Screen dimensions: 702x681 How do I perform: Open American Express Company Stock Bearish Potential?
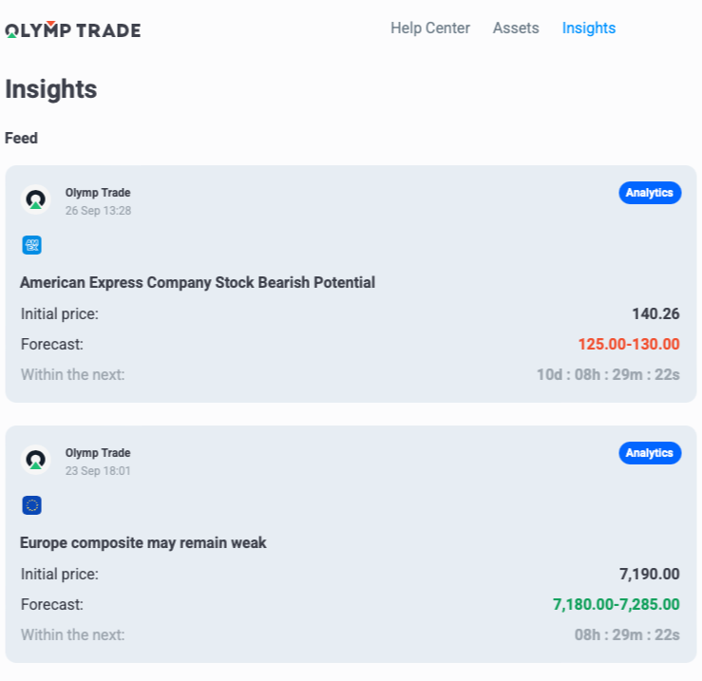click(198, 282)
